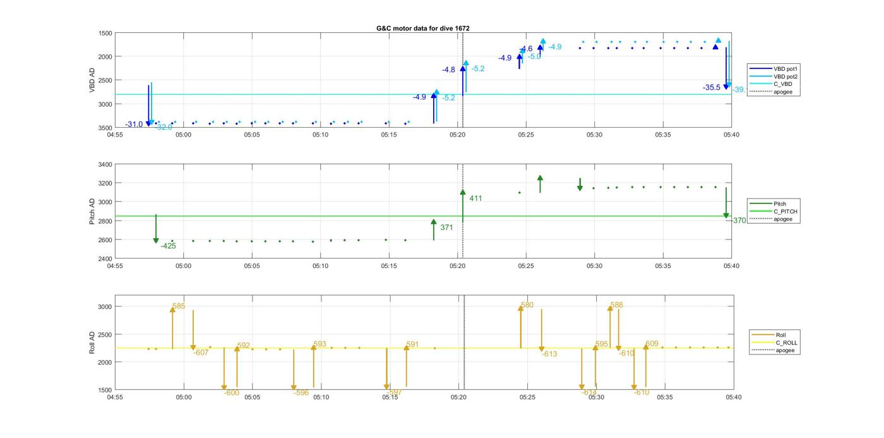Click apogee entry in the Pitch legend
This screenshot has width=884, height=438.
(x=772, y=219)
